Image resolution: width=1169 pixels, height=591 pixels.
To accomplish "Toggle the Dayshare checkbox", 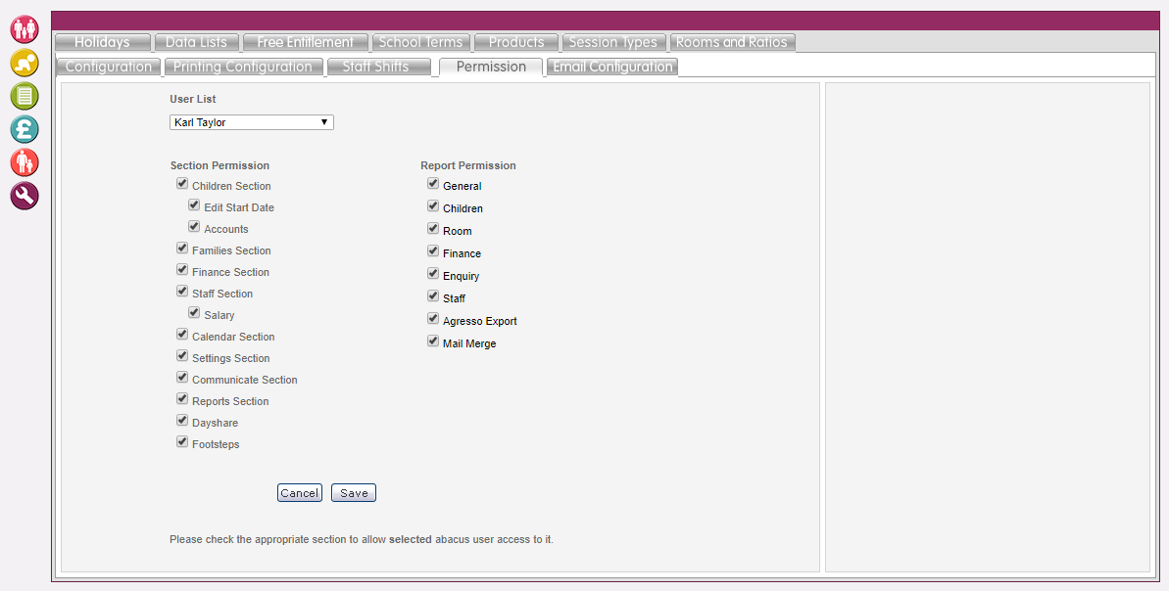I will (182, 422).
